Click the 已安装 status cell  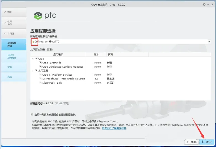[x=111, y=79]
